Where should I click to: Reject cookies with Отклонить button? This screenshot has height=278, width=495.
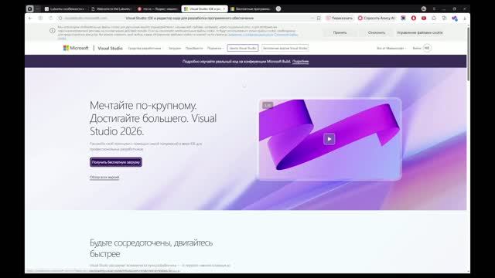click(377, 32)
